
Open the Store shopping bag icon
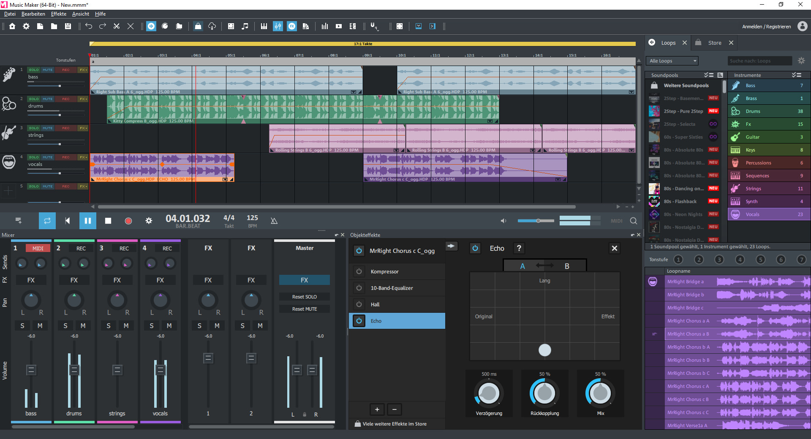(x=698, y=42)
